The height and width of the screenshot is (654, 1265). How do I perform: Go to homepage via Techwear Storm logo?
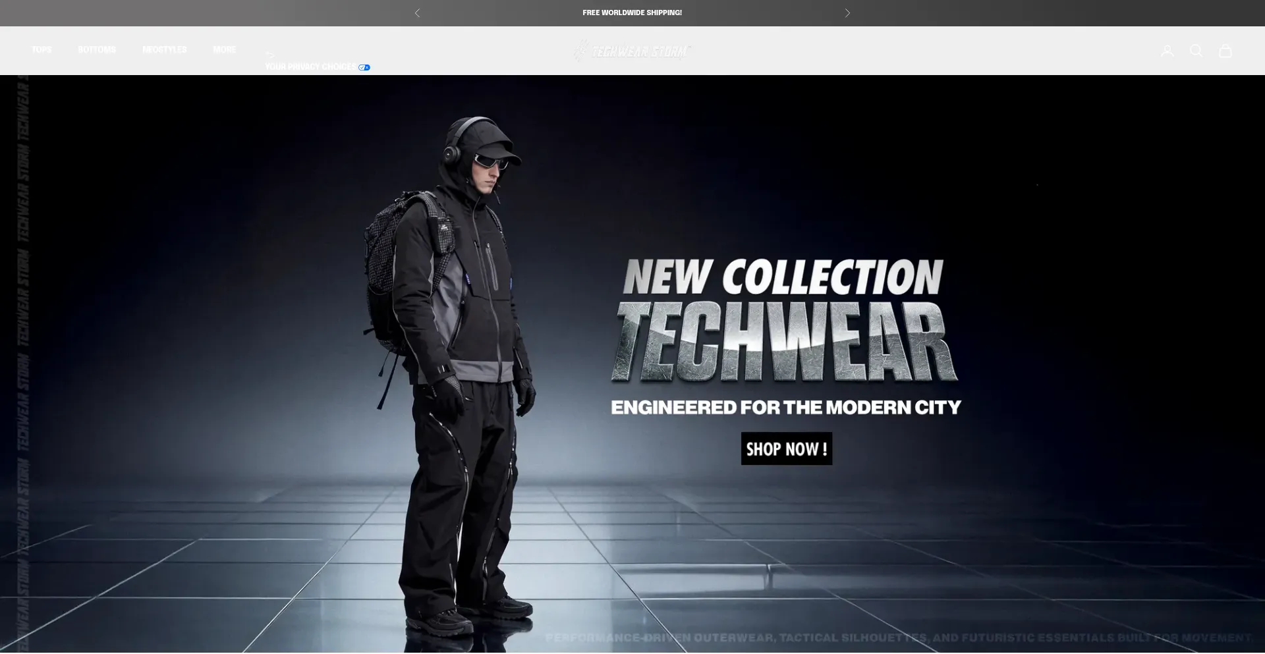coord(632,51)
